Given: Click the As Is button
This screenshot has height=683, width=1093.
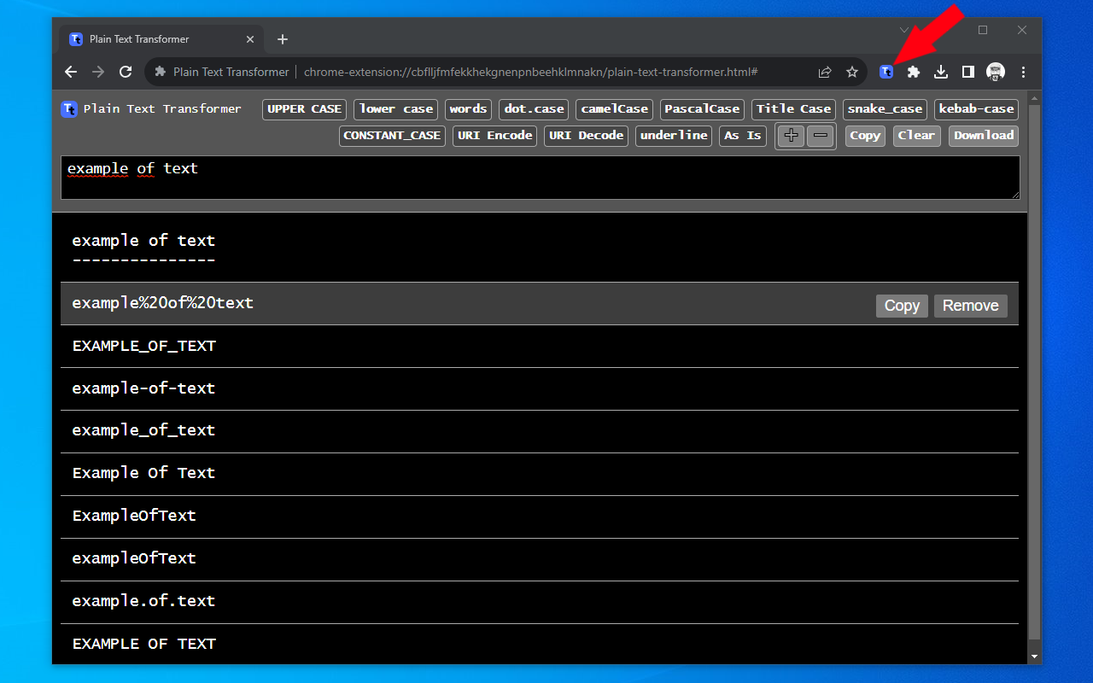Looking at the screenshot, I should [x=743, y=136].
